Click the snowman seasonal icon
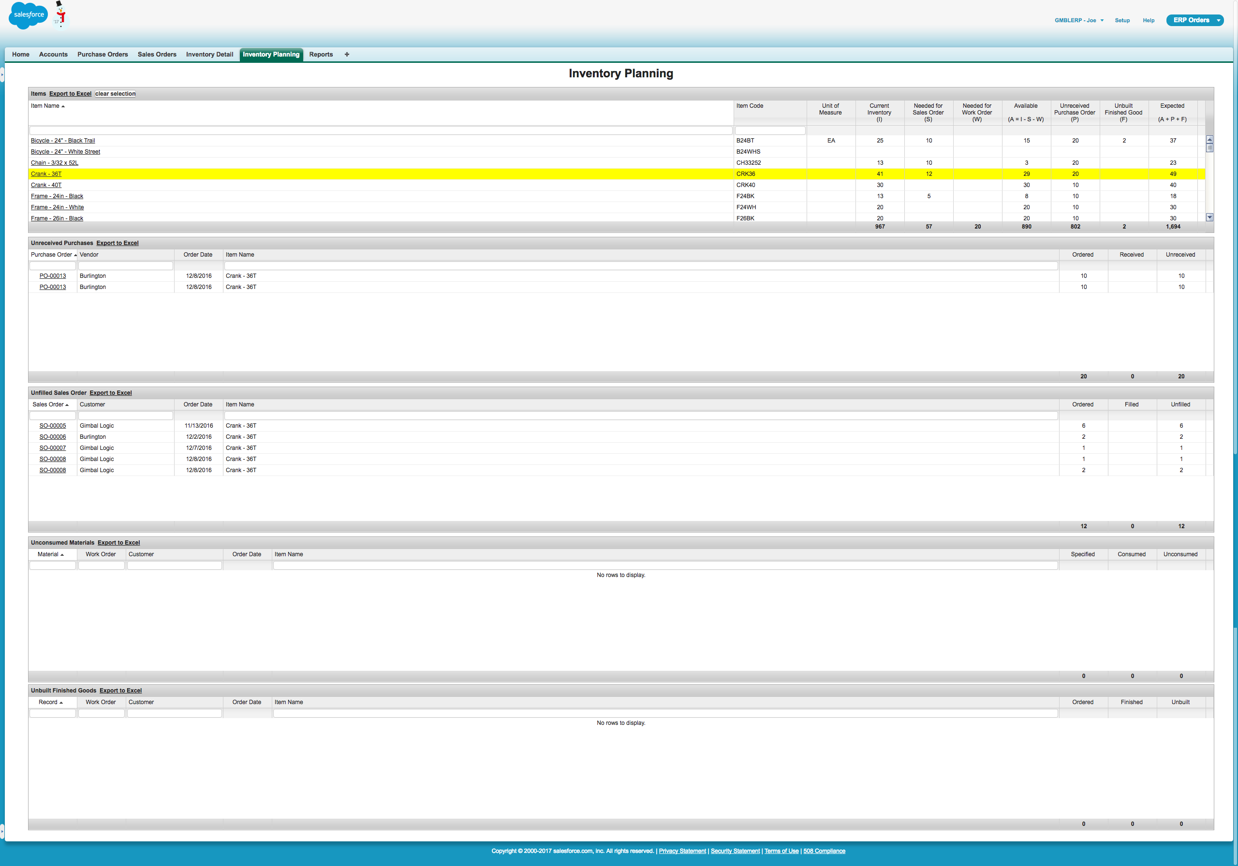This screenshot has height=866, width=1238. pyautogui.click(x=60, y=14)
